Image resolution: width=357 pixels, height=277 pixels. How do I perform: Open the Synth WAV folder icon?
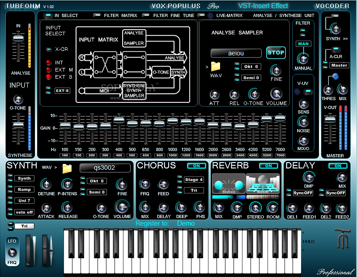pos(67,168)
